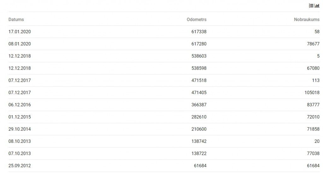Click odometer value 61684
Viewport: 323px width, 173px height.
click(x=200, y=165)
